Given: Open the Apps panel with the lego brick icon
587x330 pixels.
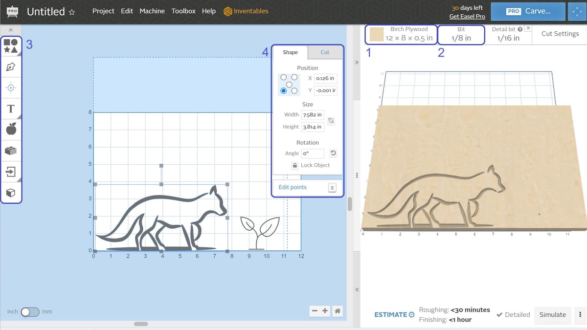Looking at the screenshot, I should point(11,150).
